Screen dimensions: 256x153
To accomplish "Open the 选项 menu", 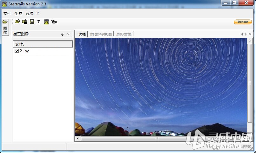I will tap(30, 14).
